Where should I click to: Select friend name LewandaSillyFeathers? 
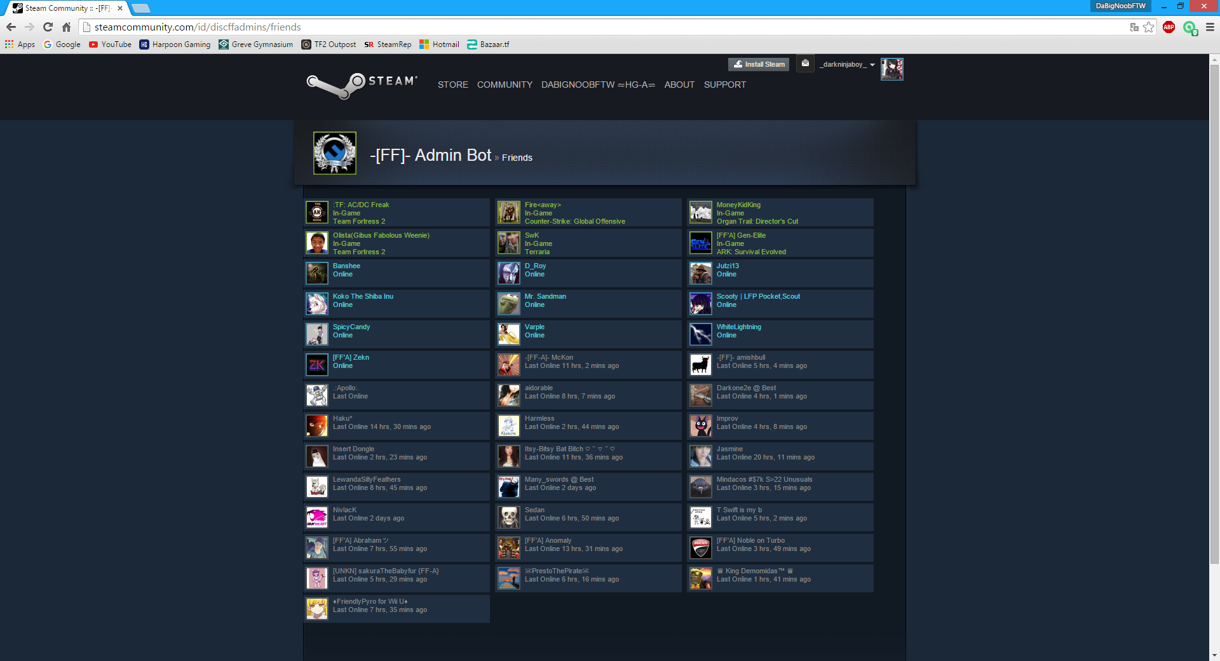click(x=367, y=479)
